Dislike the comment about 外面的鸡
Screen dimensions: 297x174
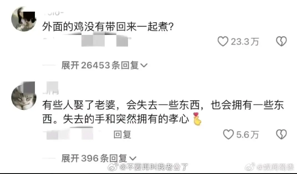(x=281, y=41)
